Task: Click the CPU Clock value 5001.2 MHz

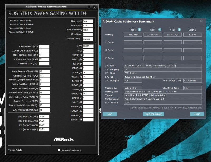Action: (162, 73)
